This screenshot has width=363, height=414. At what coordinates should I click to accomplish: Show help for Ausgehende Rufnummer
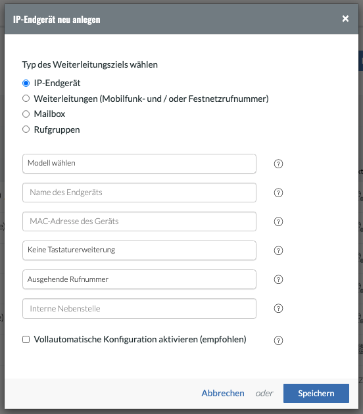[x=278, y=279]
